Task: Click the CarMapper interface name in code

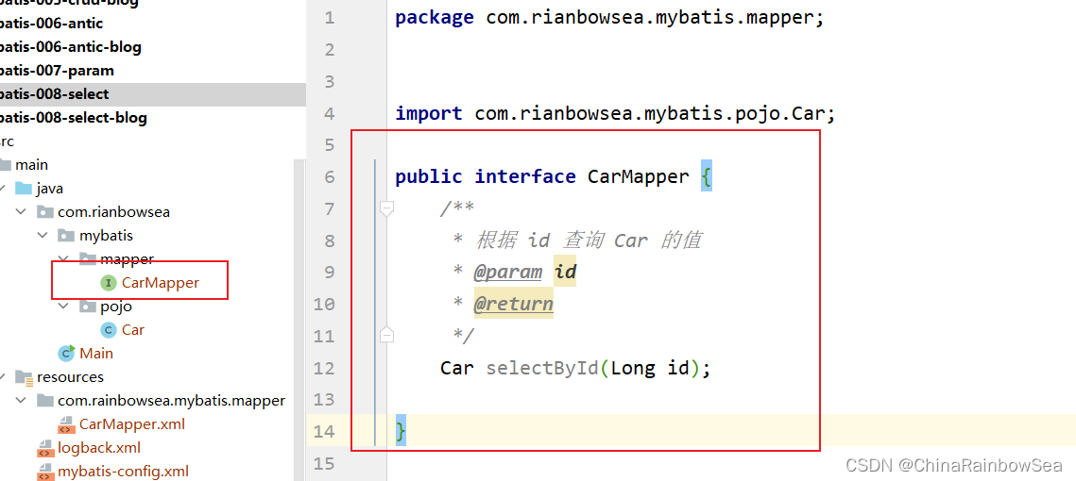Action: pos(639,176)
